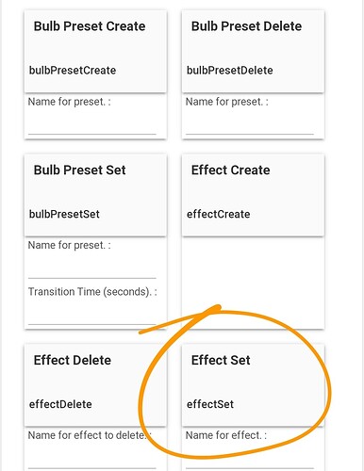Tap the Bulb Preset Delete command tile
The height and width of the screenshot is (471, 364).
tap(253, 52)
